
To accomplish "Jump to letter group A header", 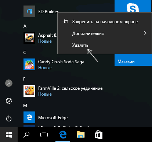I will click(25, 26).
